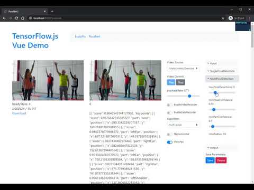Click the site info icon in address bar
The height and width of the screenshot is (190, 254).
30,18
